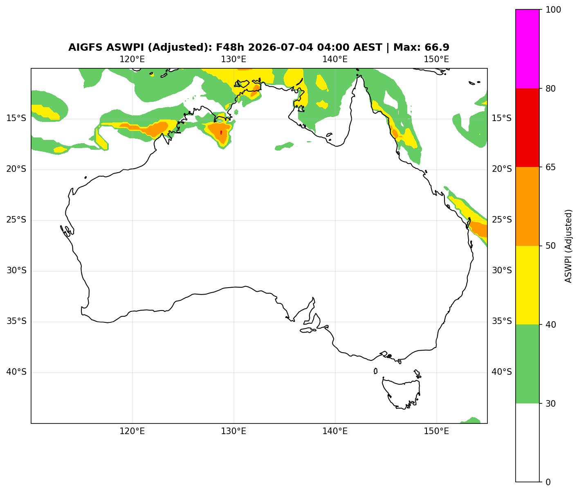Click the bottom '140°E' longitude label
579x493 pixels.
click(x=335, y=431)
